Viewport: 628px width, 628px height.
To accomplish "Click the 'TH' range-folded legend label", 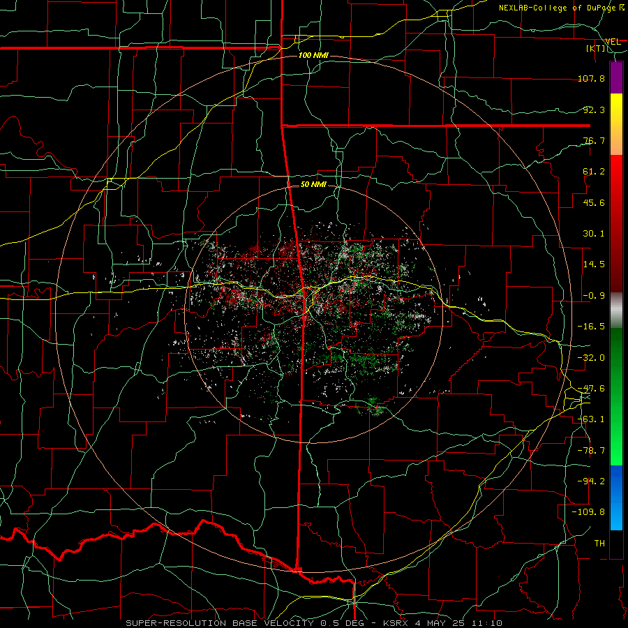I will click(599, 544).
